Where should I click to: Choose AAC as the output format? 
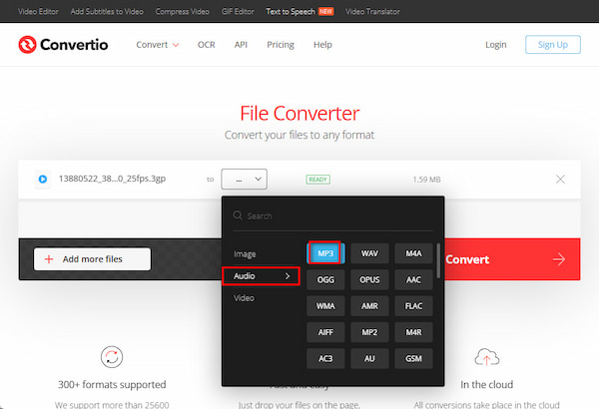[x=413, y=279]
